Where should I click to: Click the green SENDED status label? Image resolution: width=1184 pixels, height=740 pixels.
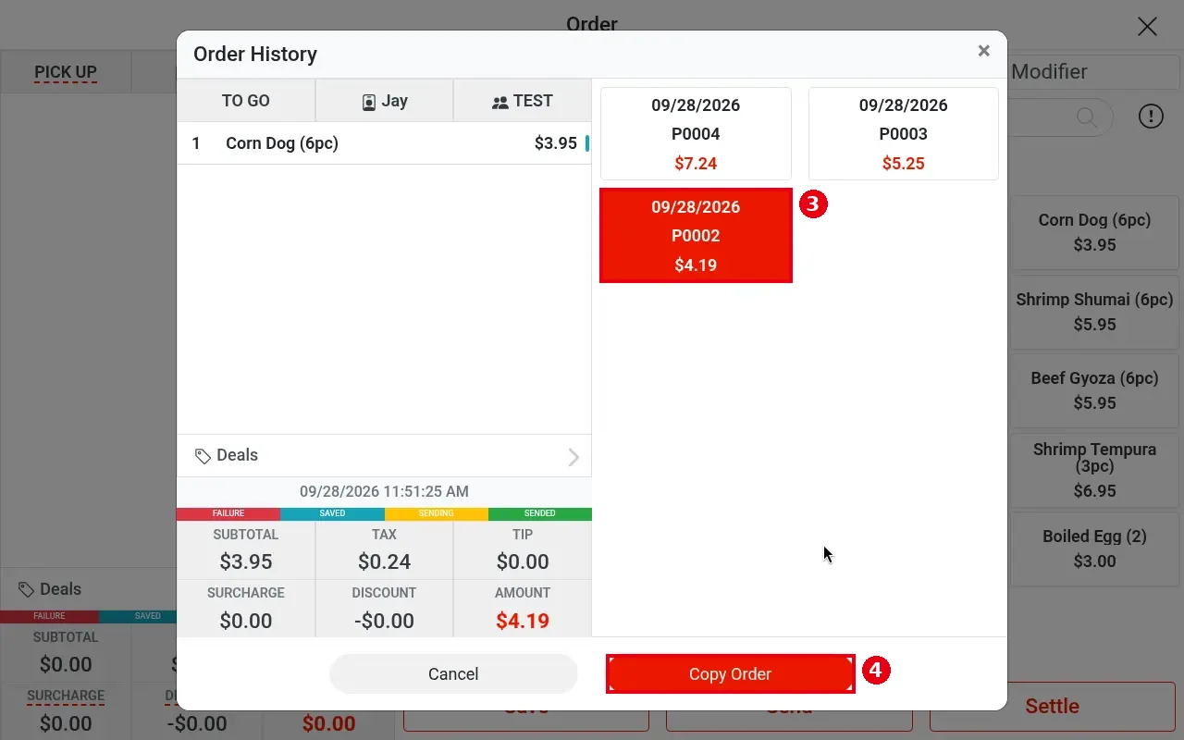(x=540, y=513)
